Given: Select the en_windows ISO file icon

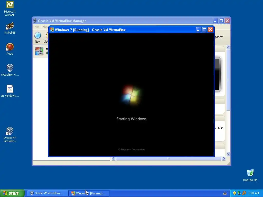Looking at the screenshot, I should pyautogui.click(x=10, y=91).
